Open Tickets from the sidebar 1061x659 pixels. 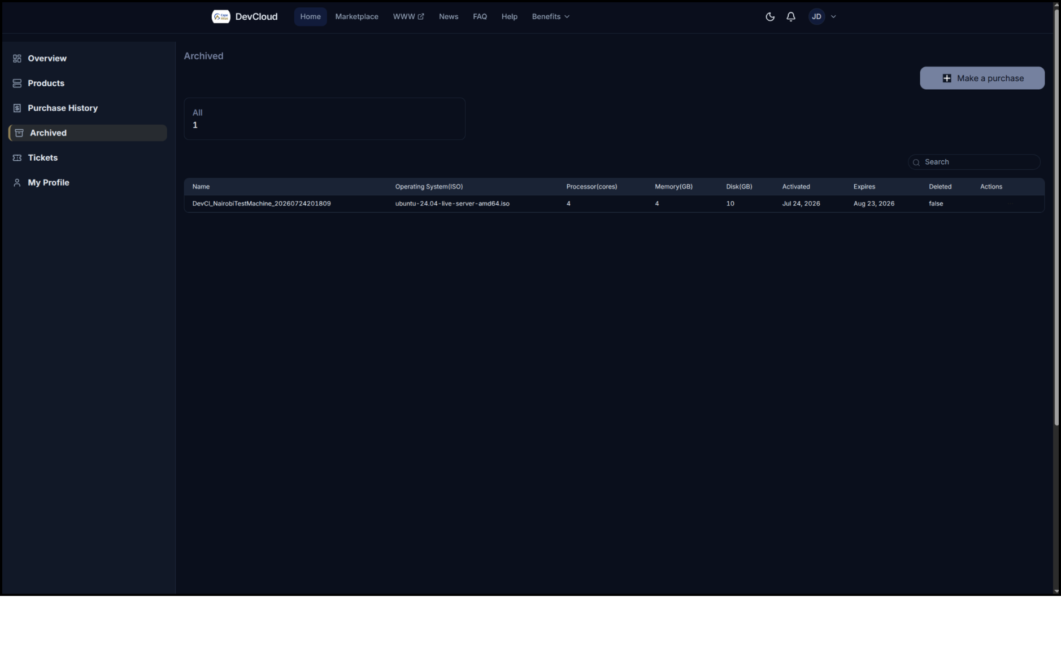point(88,157)
